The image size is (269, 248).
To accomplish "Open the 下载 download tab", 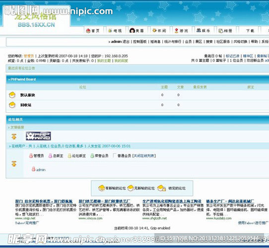I will 249,31.
